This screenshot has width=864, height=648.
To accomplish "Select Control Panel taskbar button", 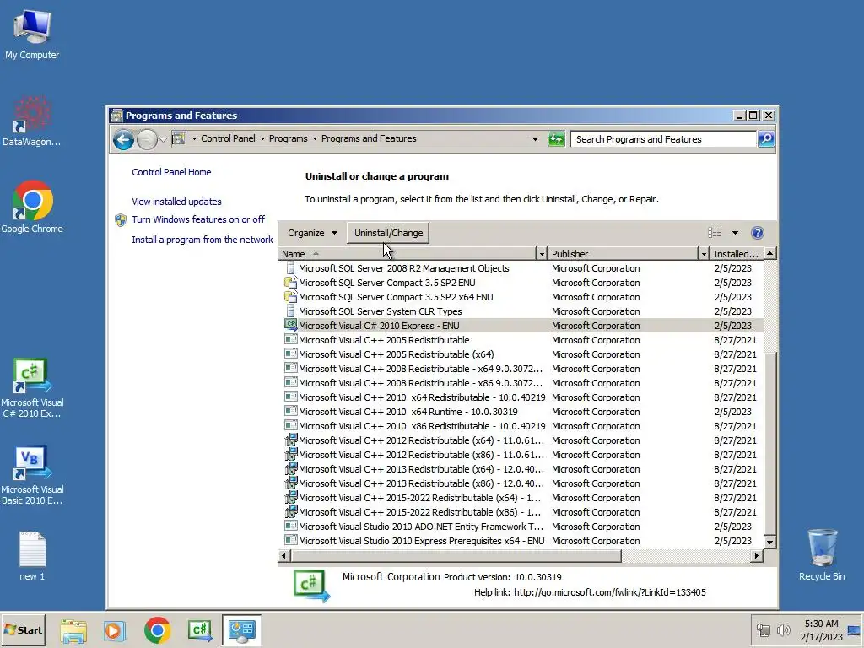I will click(242, 630).
